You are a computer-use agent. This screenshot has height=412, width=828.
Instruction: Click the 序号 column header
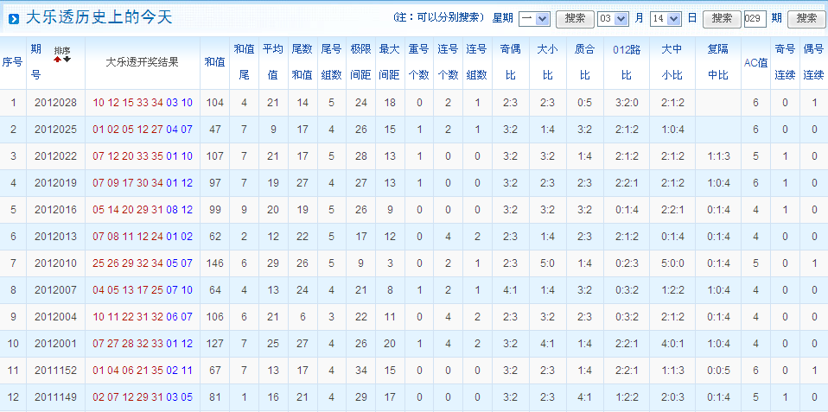(x=13, y=62)
